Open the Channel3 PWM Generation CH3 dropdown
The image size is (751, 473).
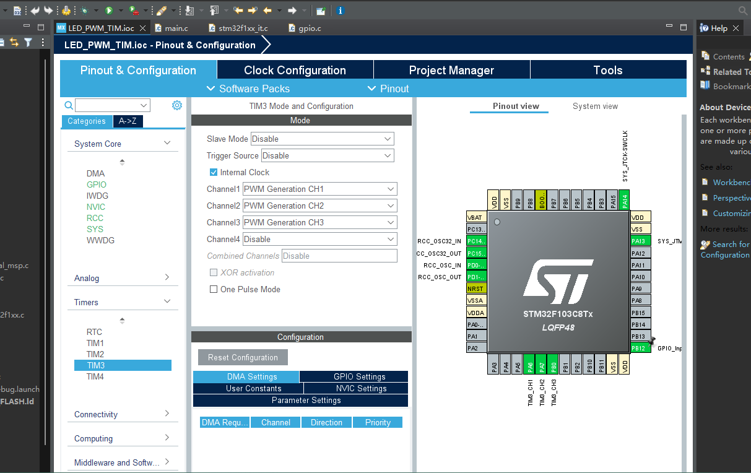click(319, 222)
